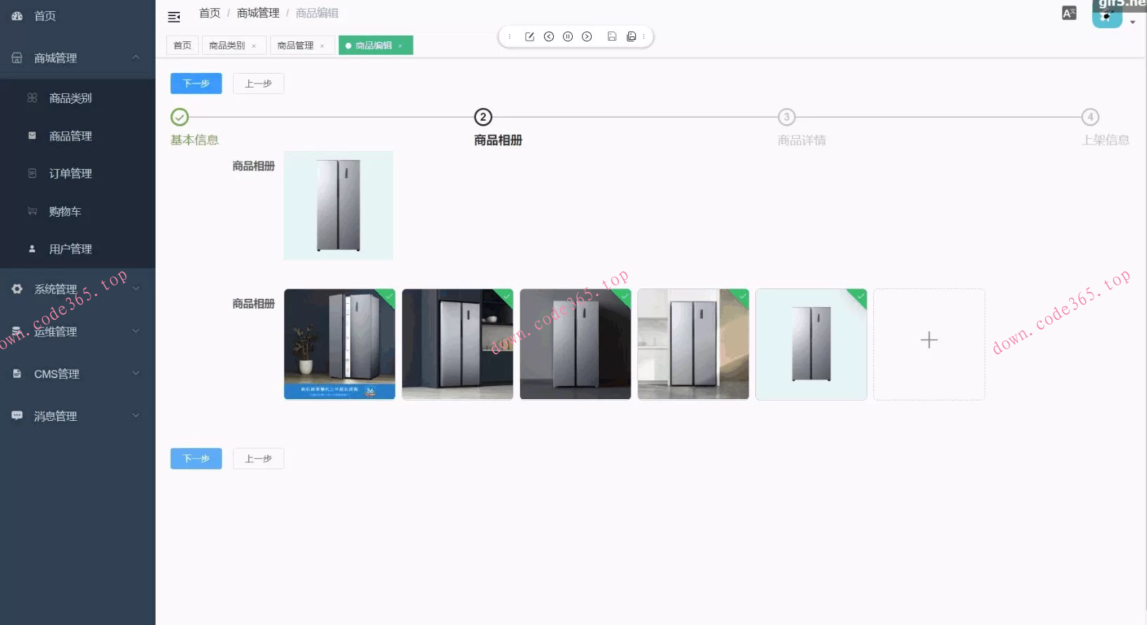Click the plus box to add album image
The image size is (1147, 625).
tap(929, 344)
